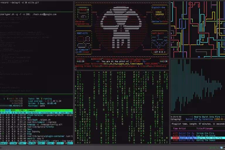The image size is (225, 150).
Task: Click Nice + in the htop footer
Action: pos(51,143)
